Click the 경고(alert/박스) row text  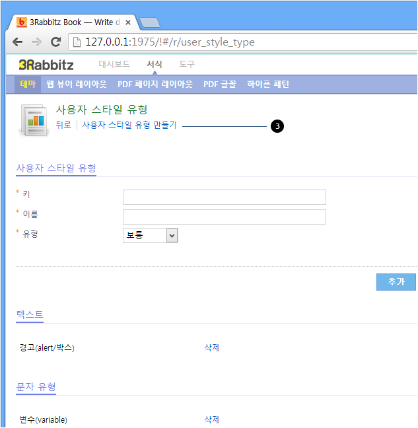click(x=47, y=347)
